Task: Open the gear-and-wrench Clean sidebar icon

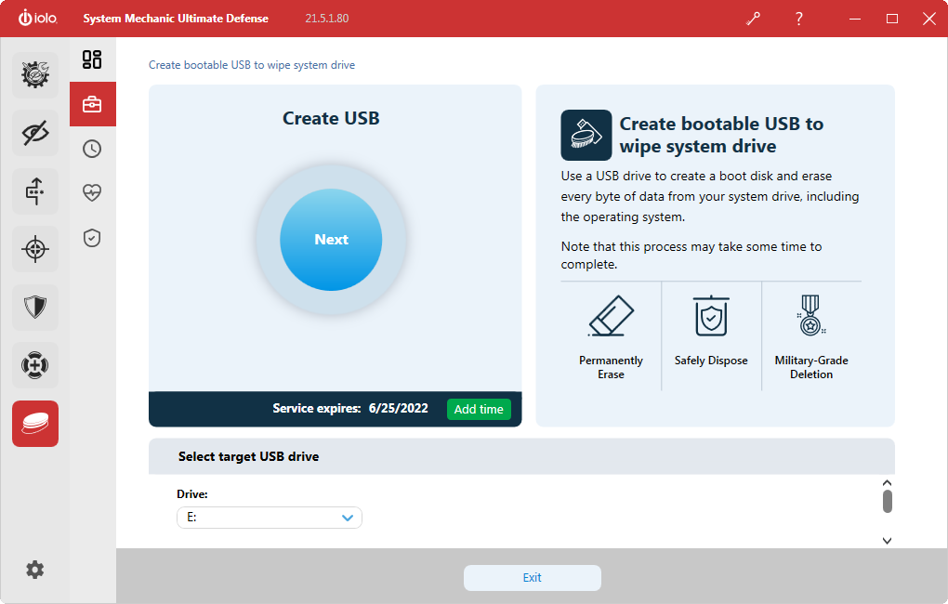Action: tap(35, 75)
